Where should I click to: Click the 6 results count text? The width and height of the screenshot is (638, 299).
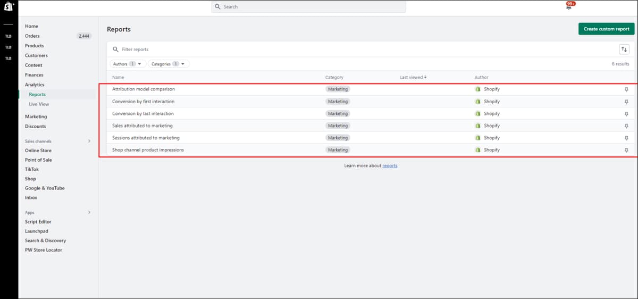click(x=620, y=64)
